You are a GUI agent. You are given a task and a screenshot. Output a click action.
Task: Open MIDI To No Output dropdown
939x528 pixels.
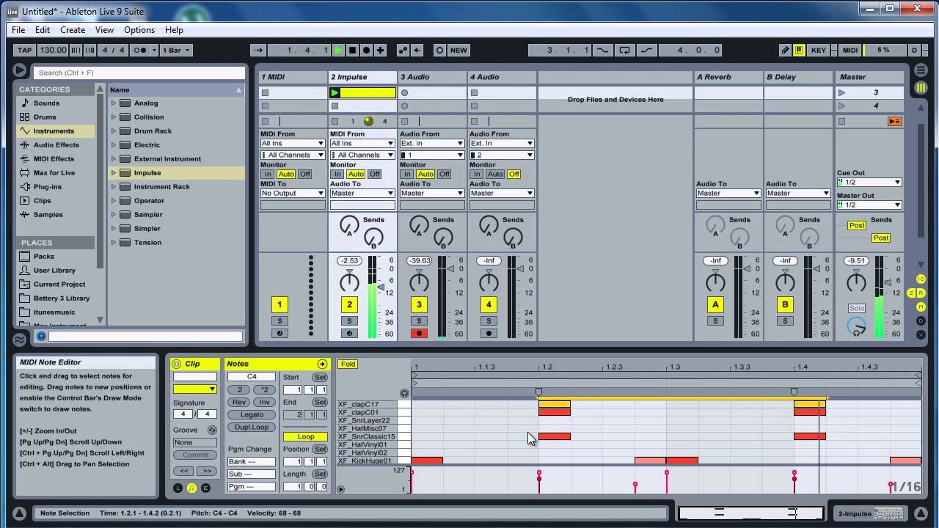pyautogui.click(x=292, y=193)
